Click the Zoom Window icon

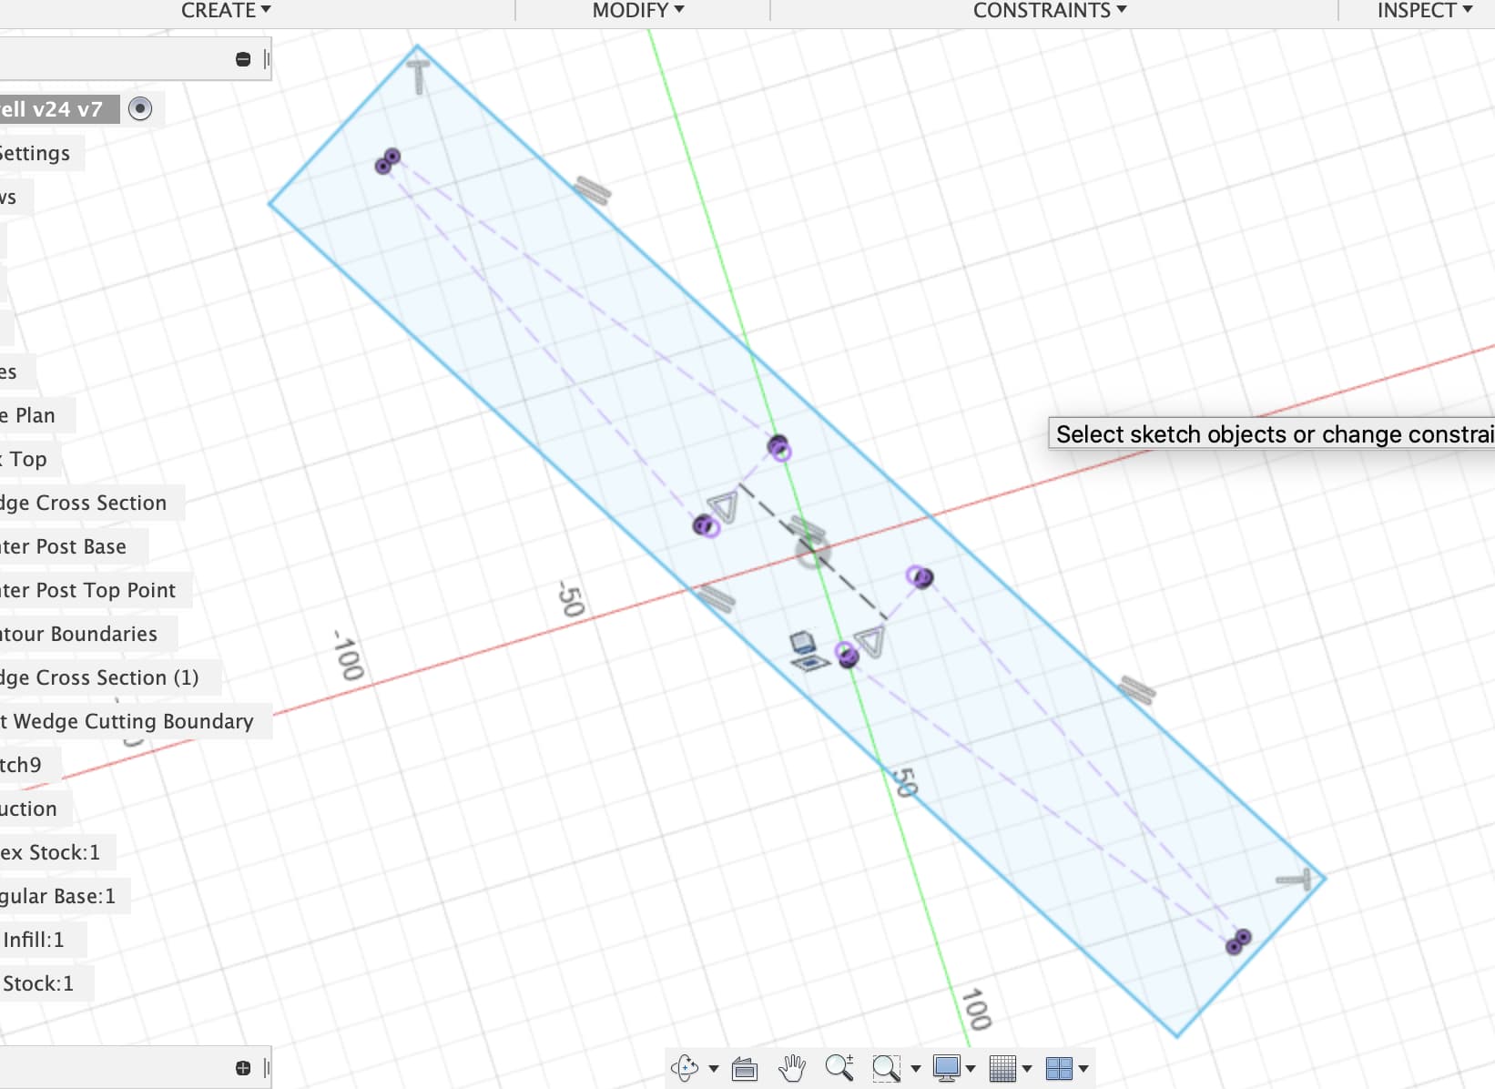coord(886,1068)
